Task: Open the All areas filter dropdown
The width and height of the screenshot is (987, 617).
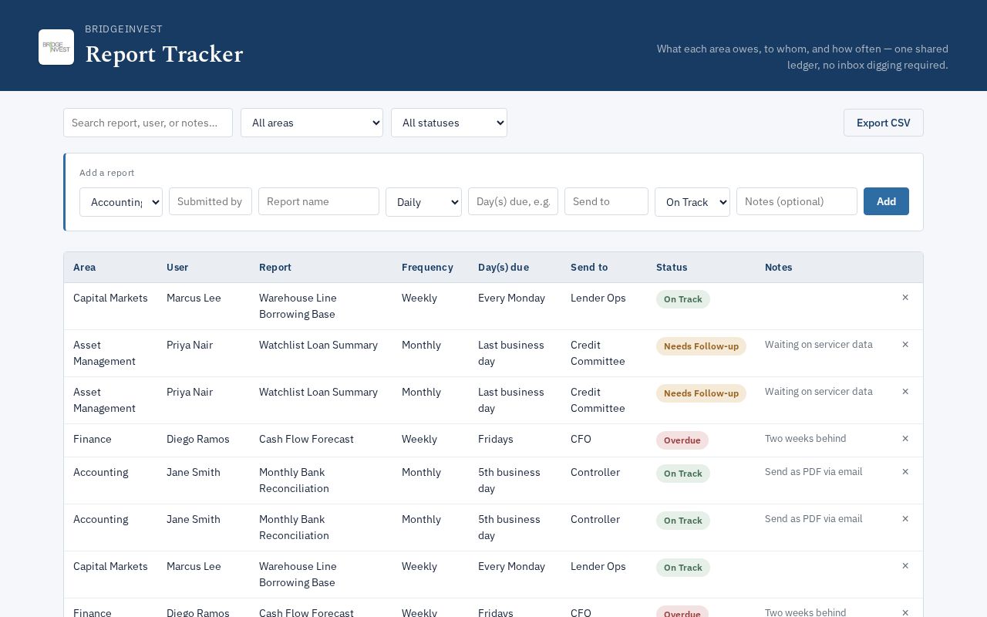Action: [312, 123]
